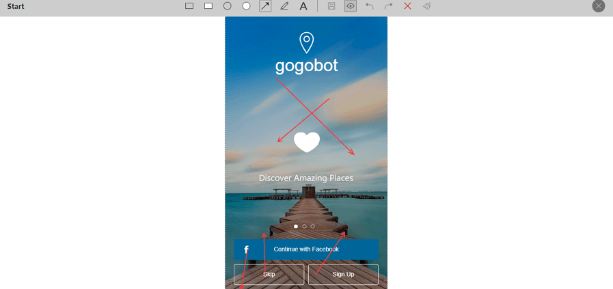
Task: Click the Skip button
Action: (269, 275)
